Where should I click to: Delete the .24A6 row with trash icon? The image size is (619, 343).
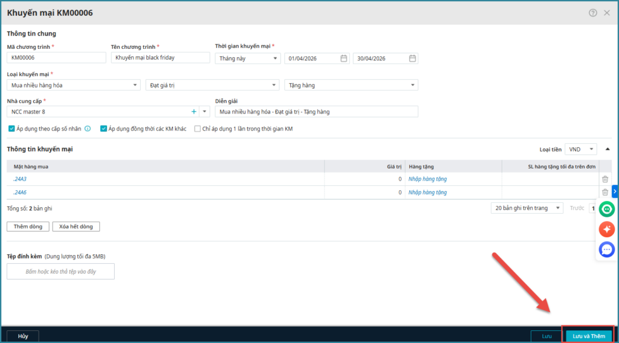pyautogui.click(x=605, y=192)
